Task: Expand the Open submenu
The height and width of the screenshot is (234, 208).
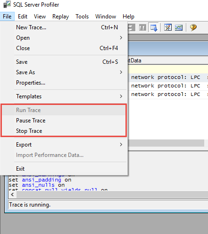Action: tap(64, 38)
